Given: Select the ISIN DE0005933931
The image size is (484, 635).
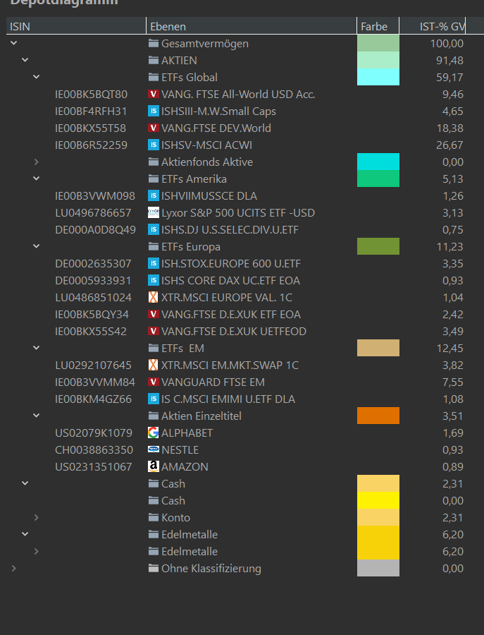Looking at the screenshot, I should (x=93, y=281).
